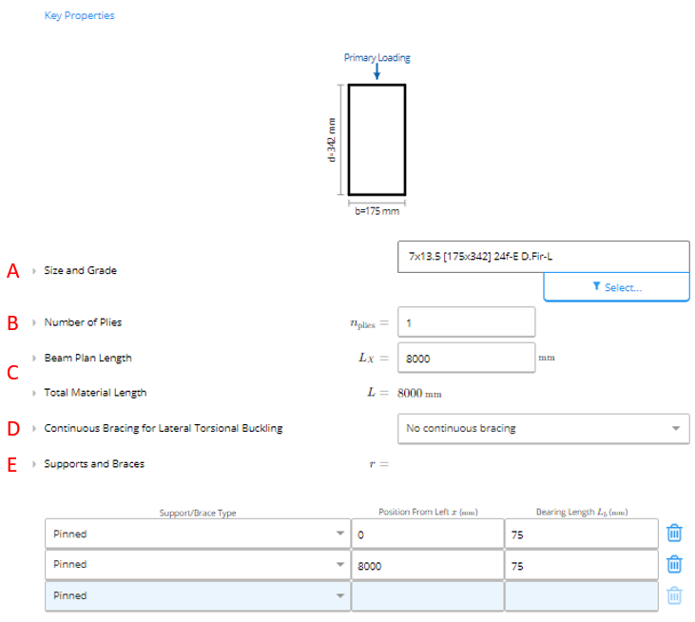695x622 pixels.
Task: Click the Number of Plies label
Action: tap(83, 322)
